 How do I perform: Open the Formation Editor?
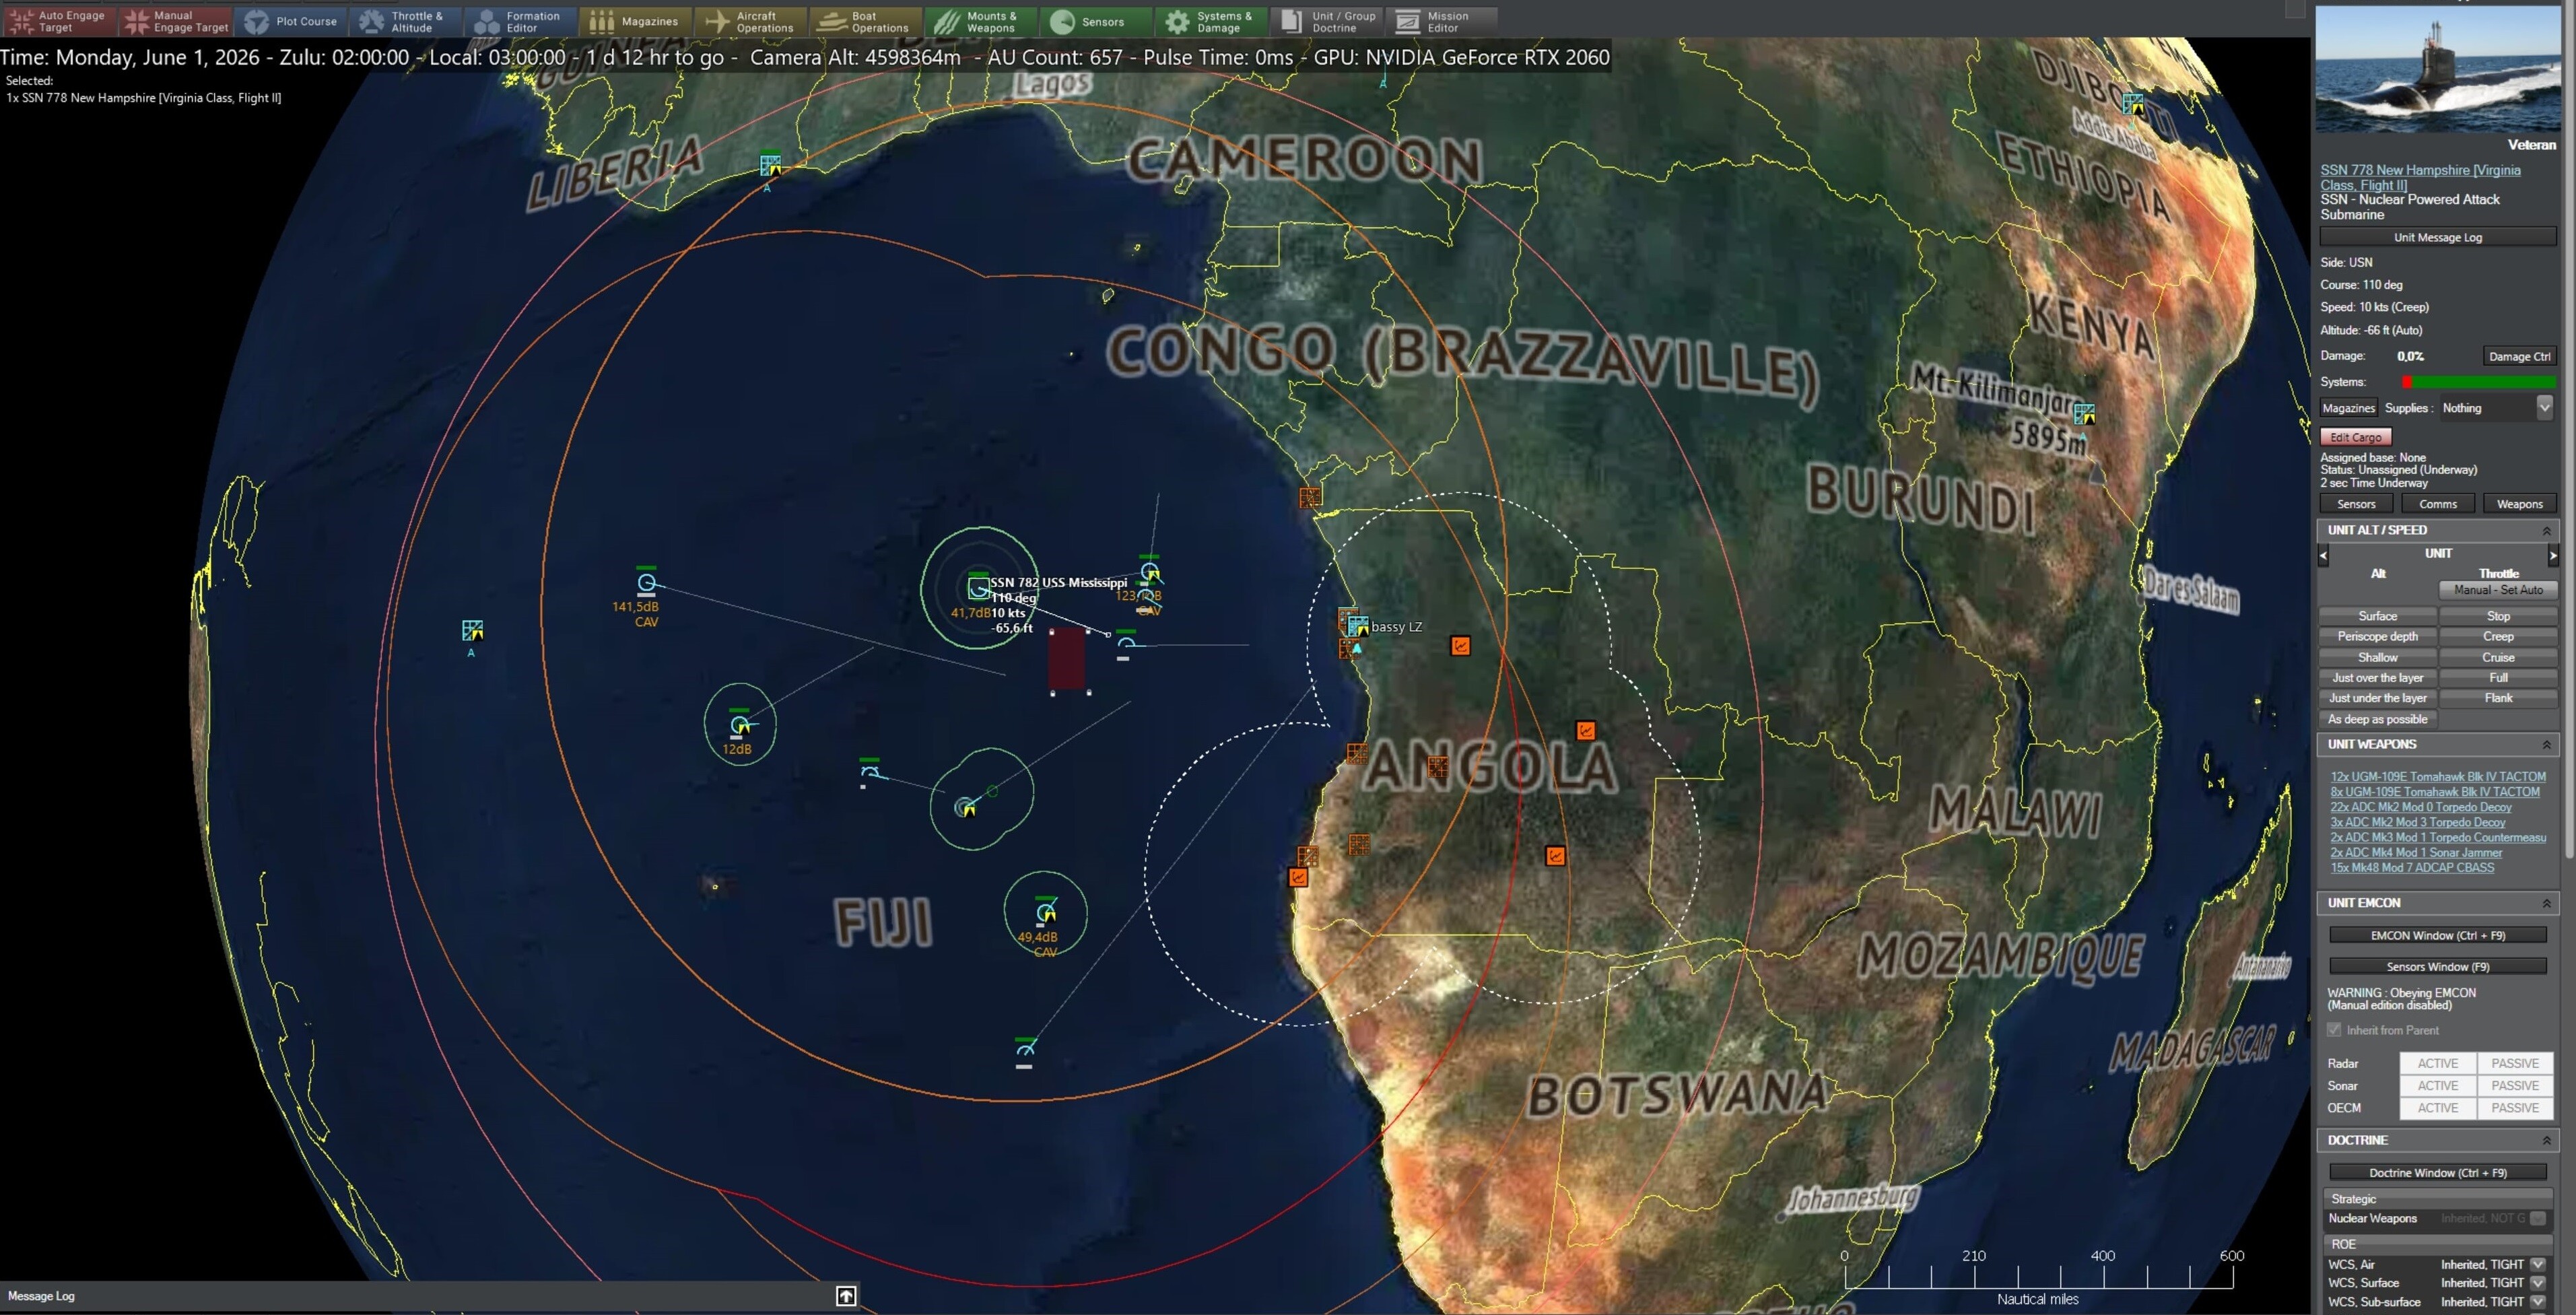click(x=519, y=20)
